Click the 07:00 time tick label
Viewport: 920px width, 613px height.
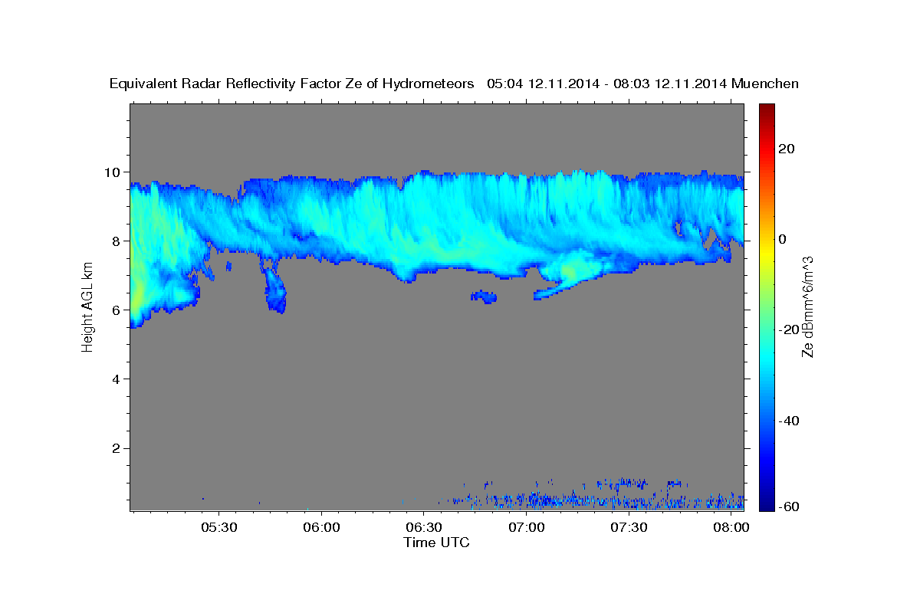click(x=527, y=528)
